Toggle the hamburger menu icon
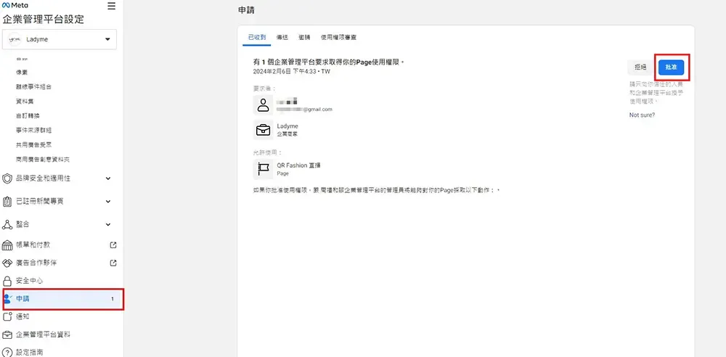Screen dimensions: 726x357 111,6
